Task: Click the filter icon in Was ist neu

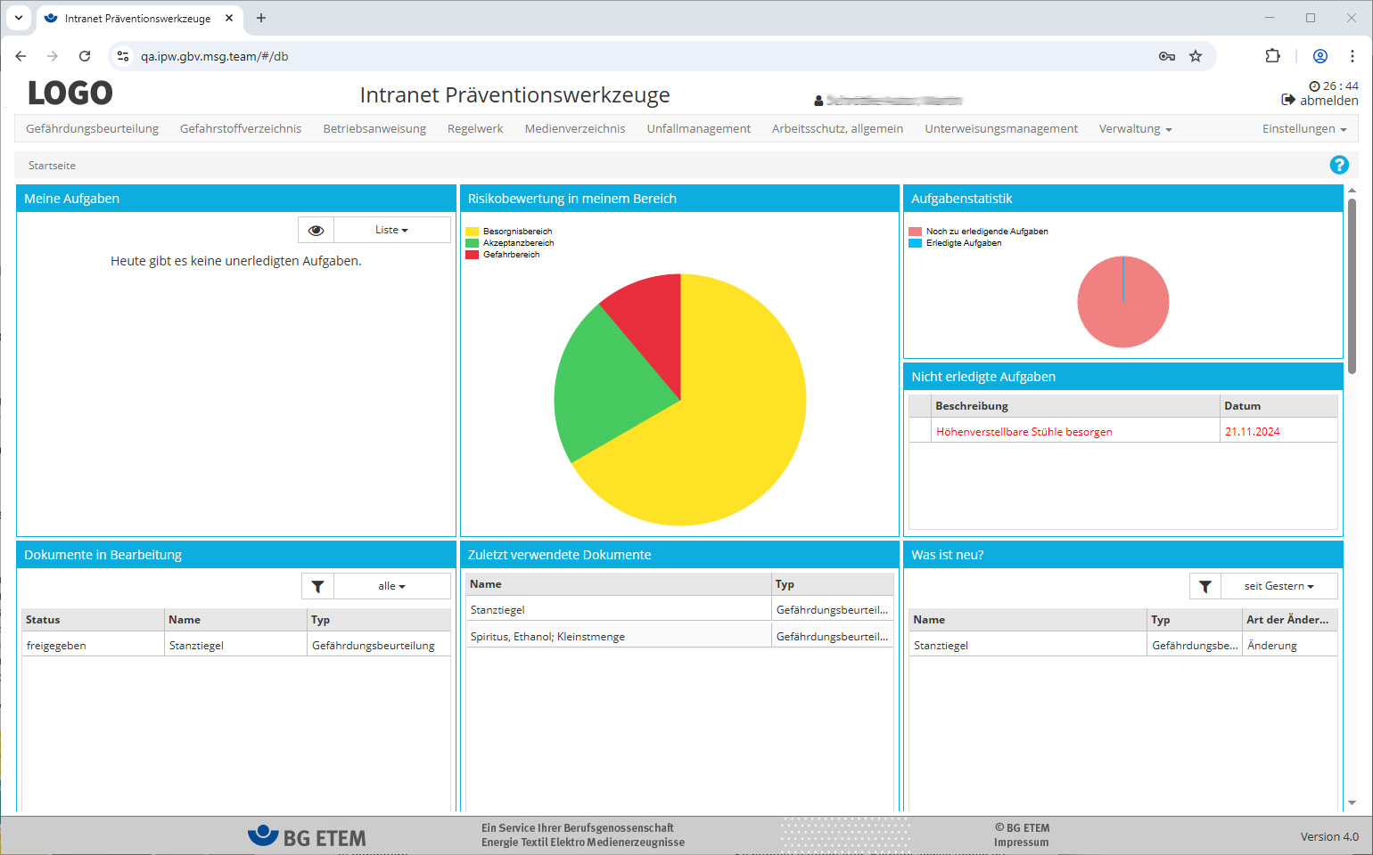Action: tap(1204, 586)
